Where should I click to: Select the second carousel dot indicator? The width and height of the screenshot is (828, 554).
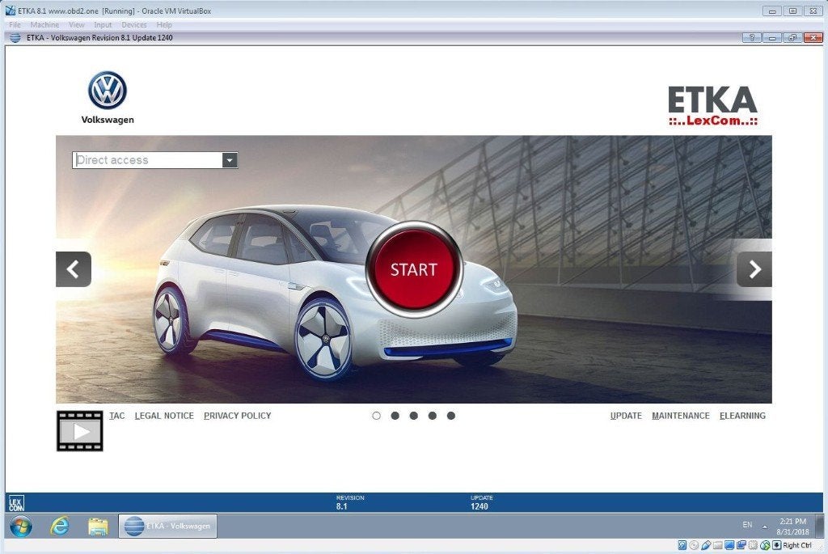[x=395, y=416]
